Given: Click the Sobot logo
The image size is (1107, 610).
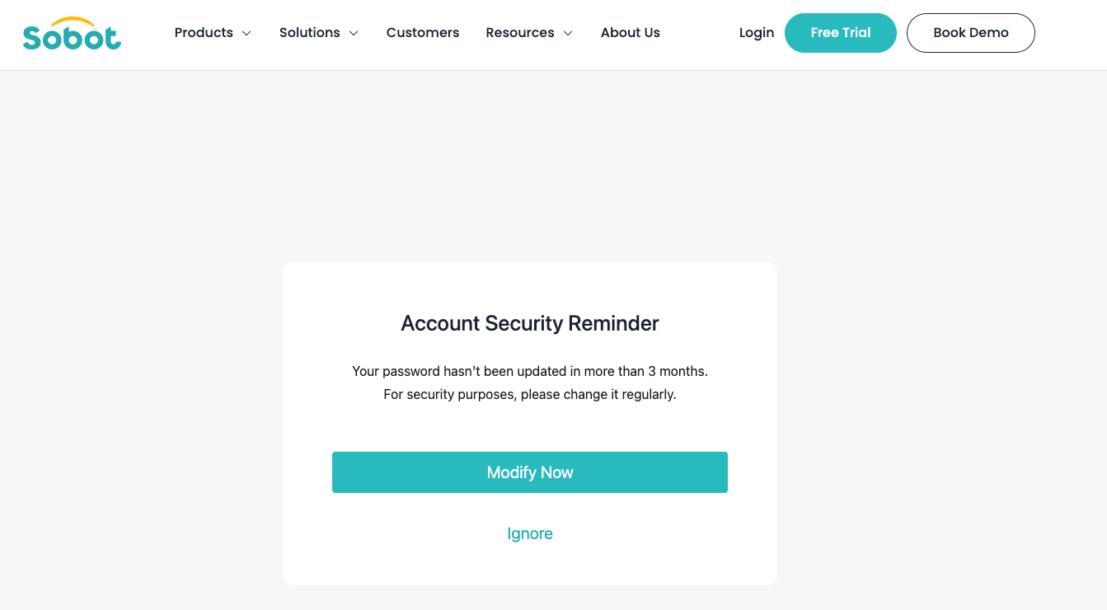Looking at the screenshot, I should point(72,34).
